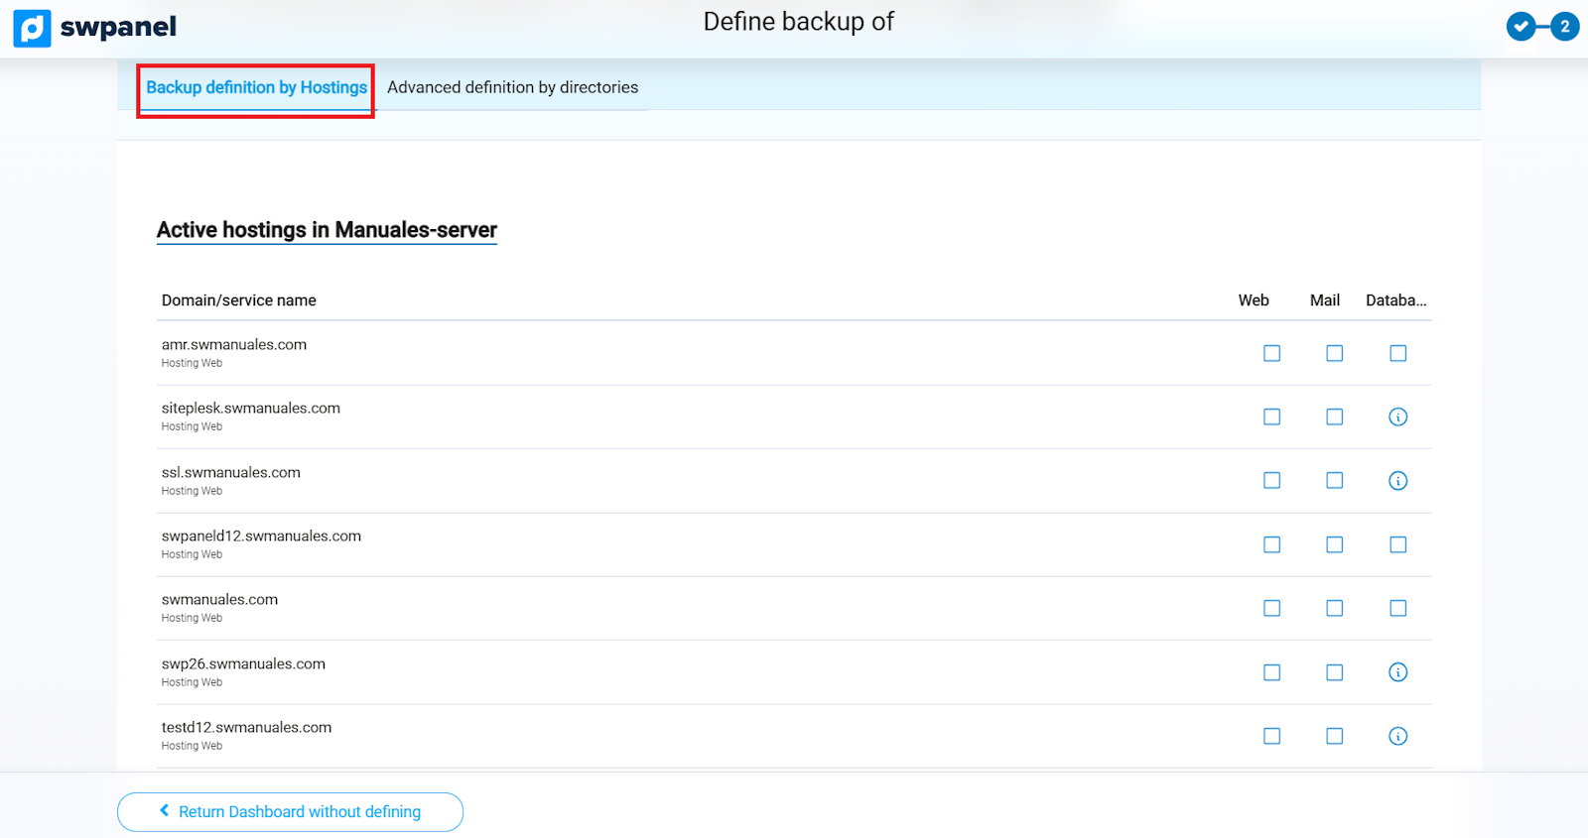Viewport: 1588px width, 838px height.
Task: Click database info icon for ssl.swmanuales.com
Action: pyautogui.click(x=1397, y=481)
